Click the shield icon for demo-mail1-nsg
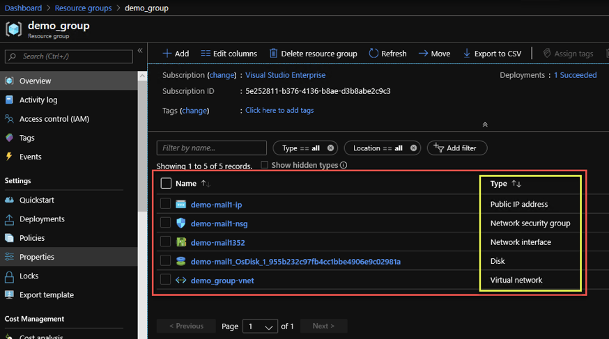 tap(180, 223)
